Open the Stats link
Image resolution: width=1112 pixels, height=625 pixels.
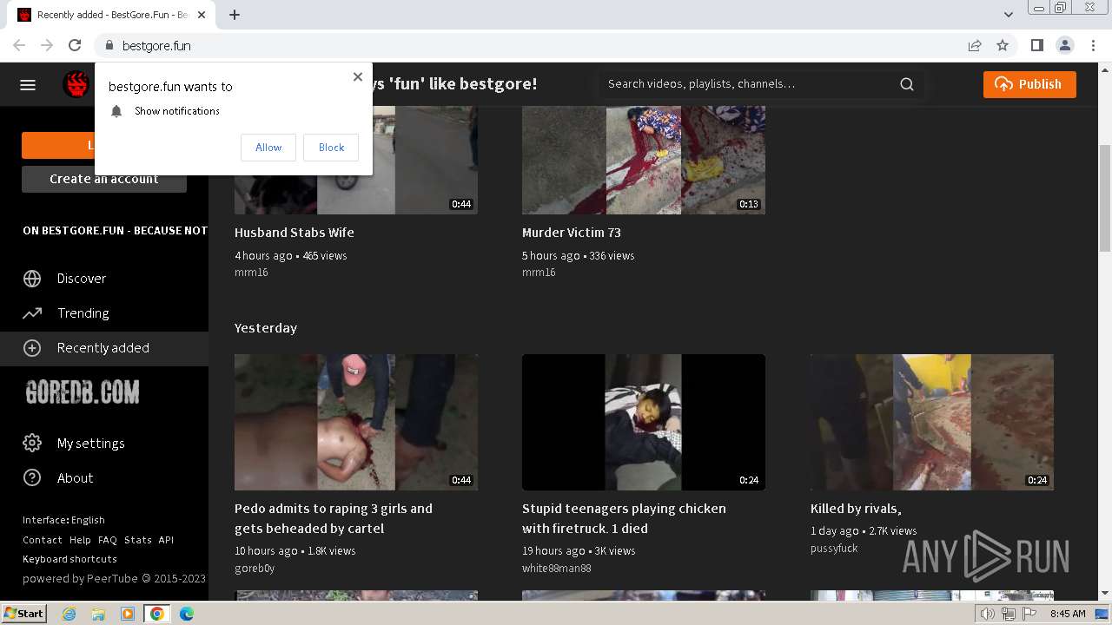[x=138, y=540]
